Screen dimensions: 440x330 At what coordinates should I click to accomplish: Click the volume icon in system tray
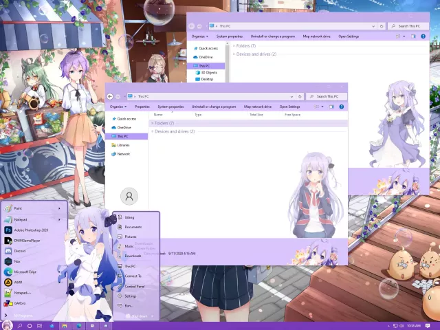click(401, 326)
